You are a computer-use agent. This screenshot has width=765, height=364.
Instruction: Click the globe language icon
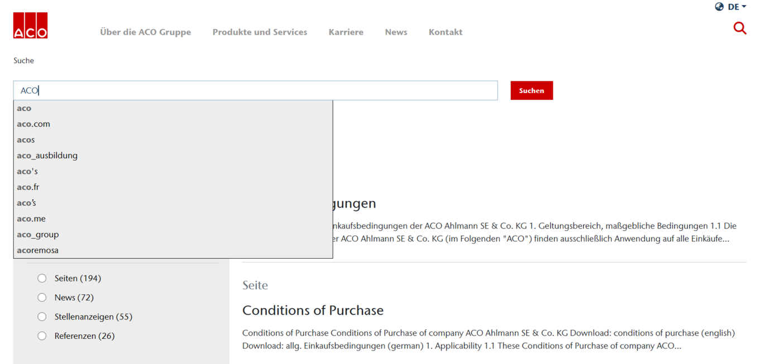pyautogui.click(x=719, y=7)
